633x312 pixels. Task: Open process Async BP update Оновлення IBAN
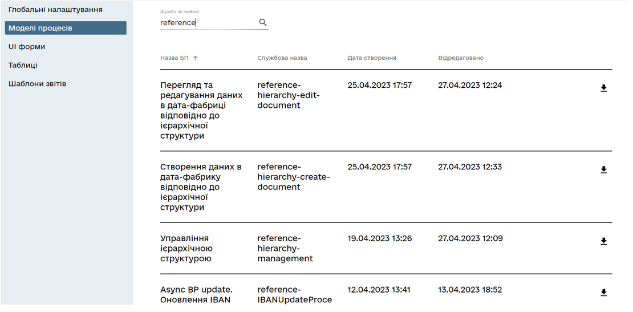coord(196,295)
